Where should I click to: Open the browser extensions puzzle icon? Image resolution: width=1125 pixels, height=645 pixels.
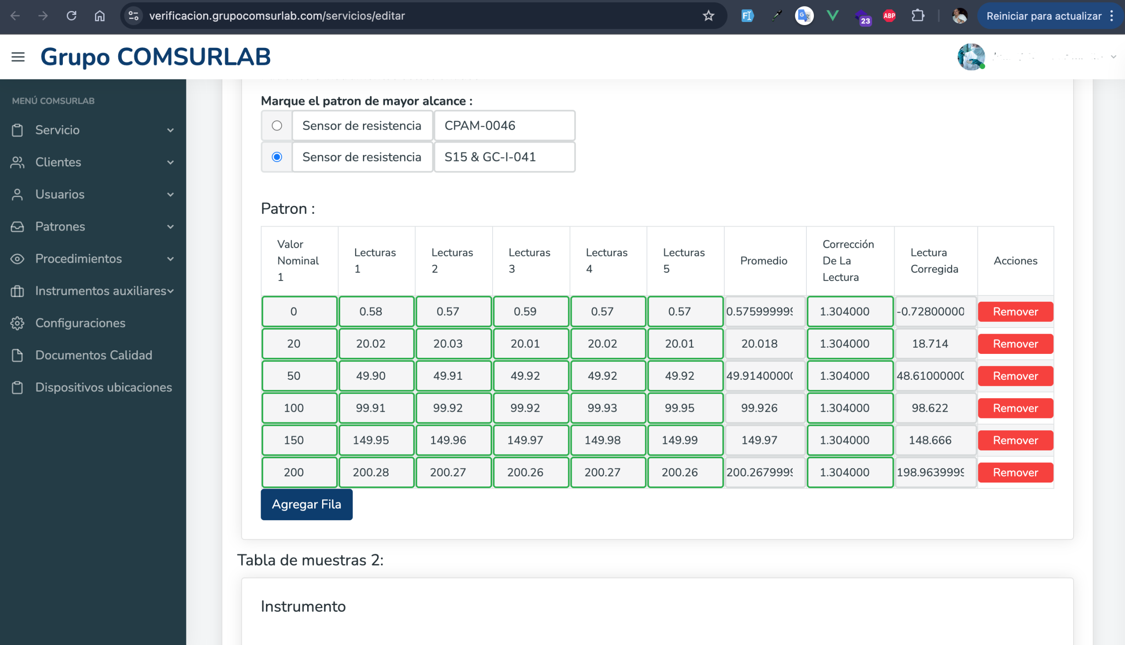pyautogui.click(x=918, y=16)
